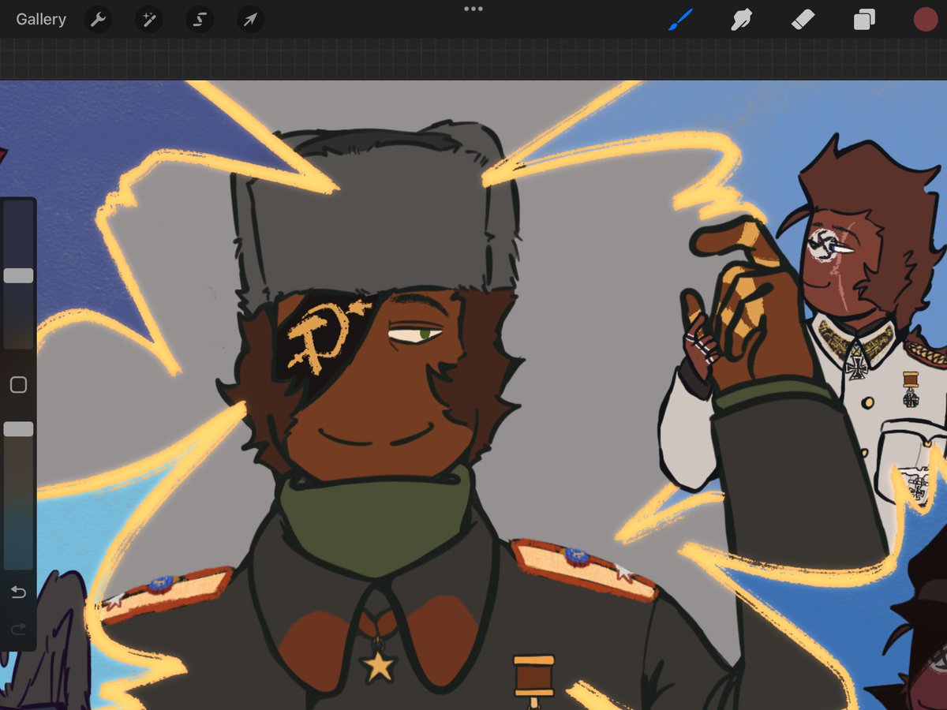
Task: Select the Smudge tool
Action: [741, 19]
